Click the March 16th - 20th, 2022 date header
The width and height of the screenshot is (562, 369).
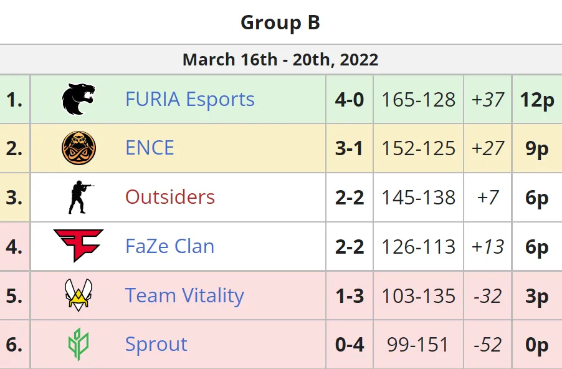point(280,60)
